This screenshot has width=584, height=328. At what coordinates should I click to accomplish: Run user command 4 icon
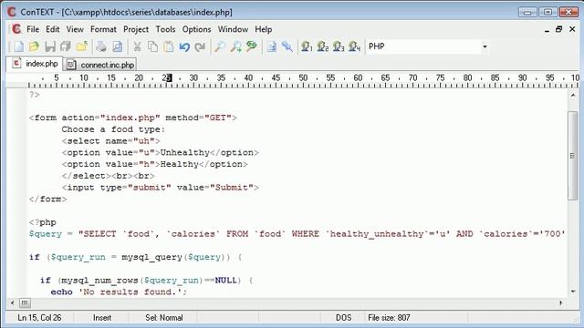[x=354, y=46]
